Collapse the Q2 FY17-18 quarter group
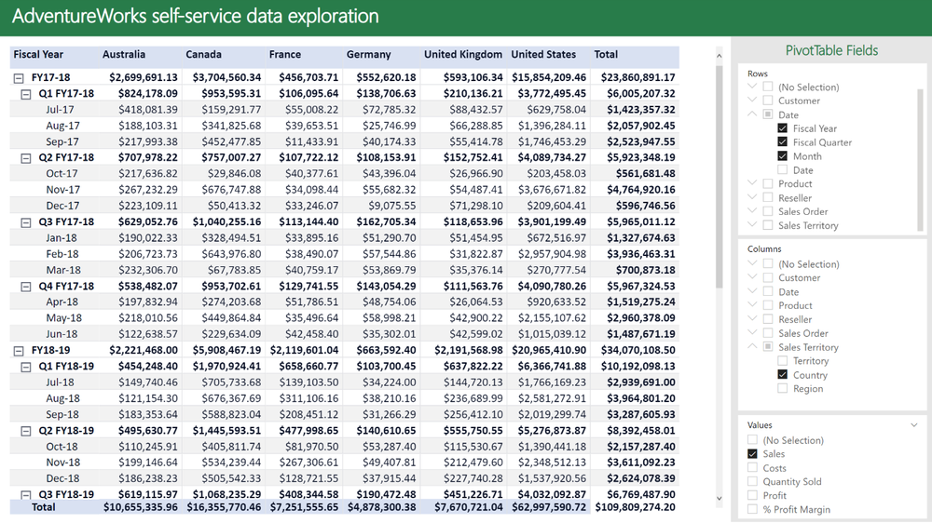932x523 pixels. (x=25, y=158)
